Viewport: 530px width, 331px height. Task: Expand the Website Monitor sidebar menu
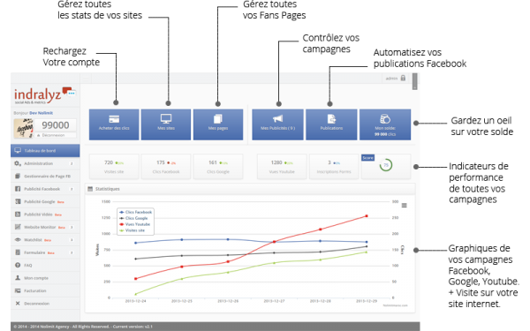tap(45, 227)
